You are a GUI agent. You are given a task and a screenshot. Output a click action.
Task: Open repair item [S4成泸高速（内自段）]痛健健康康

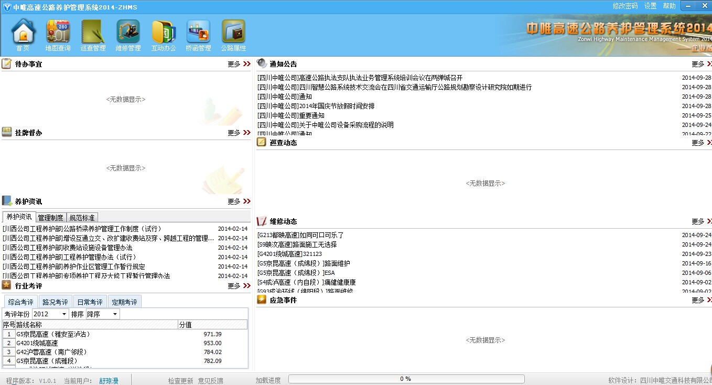[x=307, y=282]
